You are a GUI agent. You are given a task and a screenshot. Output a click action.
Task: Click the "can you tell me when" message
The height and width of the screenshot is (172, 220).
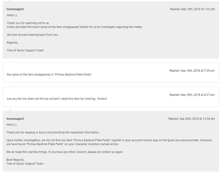[x=57, y=99]
